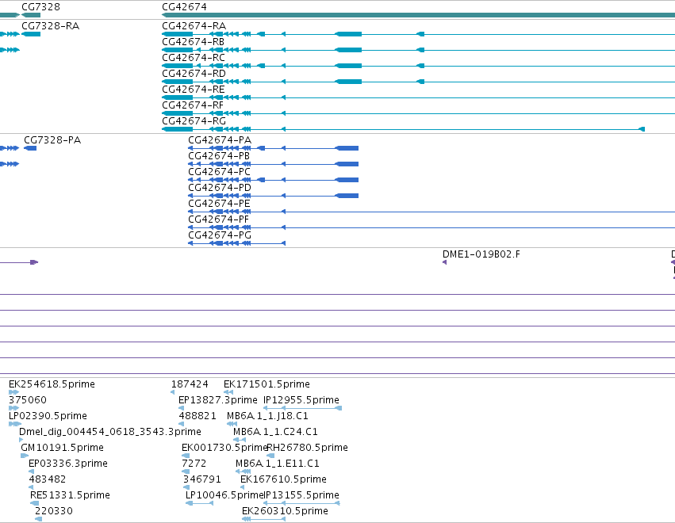Click the RH26780.5prime EST label
The width and height of the screenshot is (675, 523).
(x=308, y=448)
